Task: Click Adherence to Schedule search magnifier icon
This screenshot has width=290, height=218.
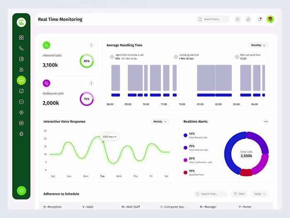Action: (x=198, y=194)
